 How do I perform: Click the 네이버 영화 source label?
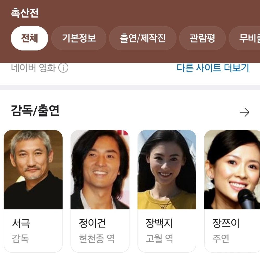[x=33, y=68]
